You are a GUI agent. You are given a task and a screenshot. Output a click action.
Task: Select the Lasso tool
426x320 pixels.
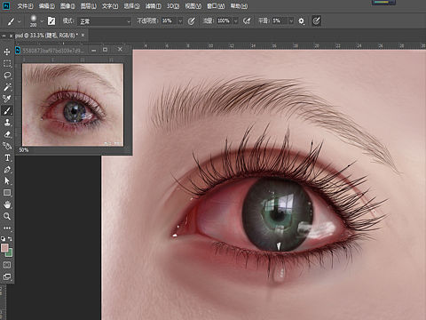point(7,76)
